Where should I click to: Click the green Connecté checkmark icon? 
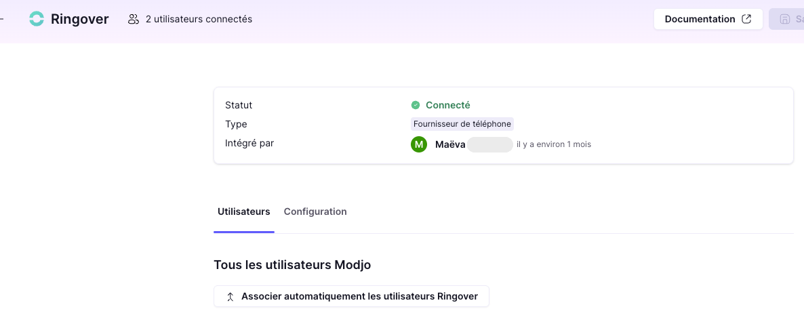[416, 105]
